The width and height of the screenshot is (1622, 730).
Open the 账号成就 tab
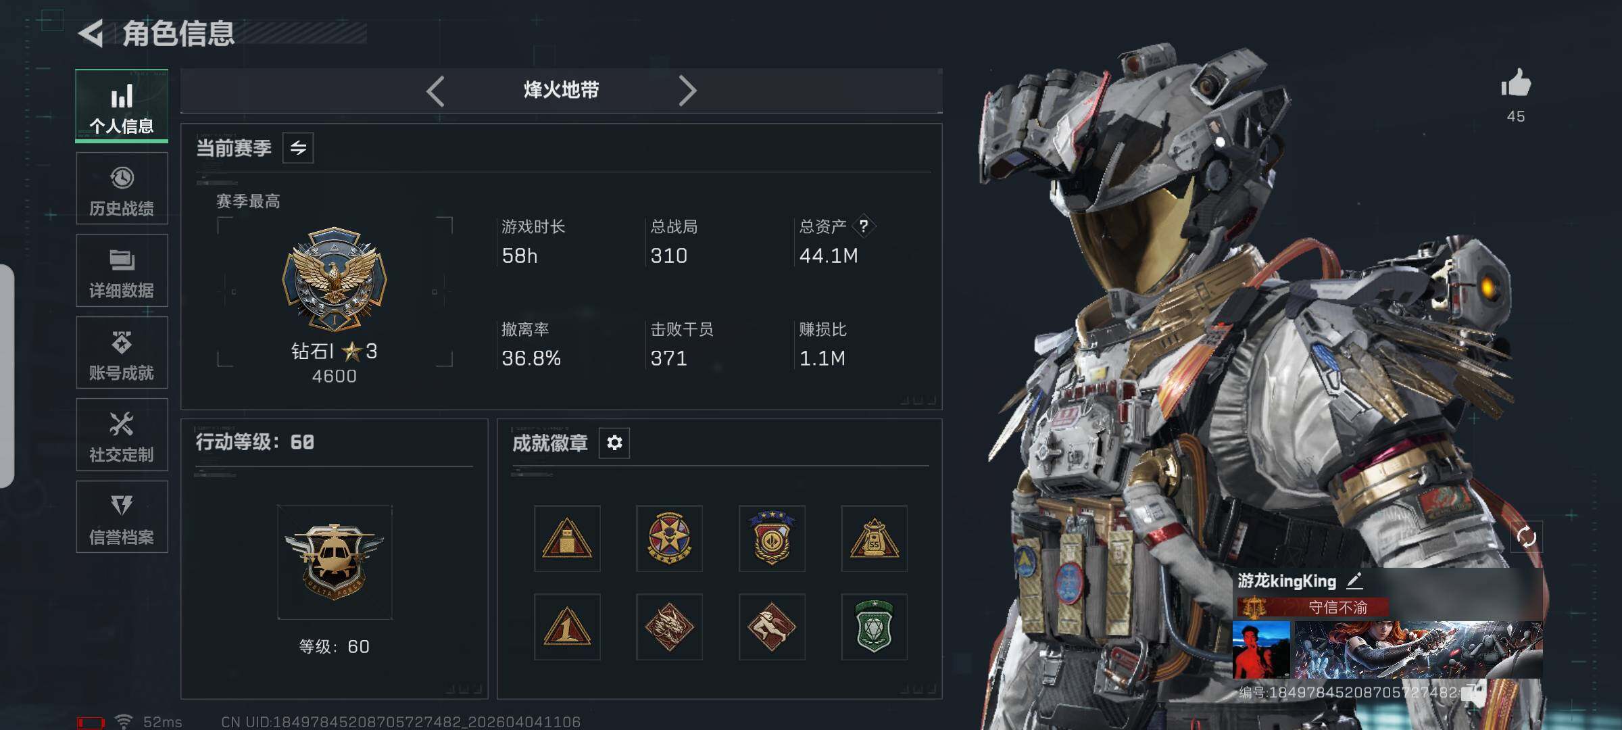tap(122, 353)
